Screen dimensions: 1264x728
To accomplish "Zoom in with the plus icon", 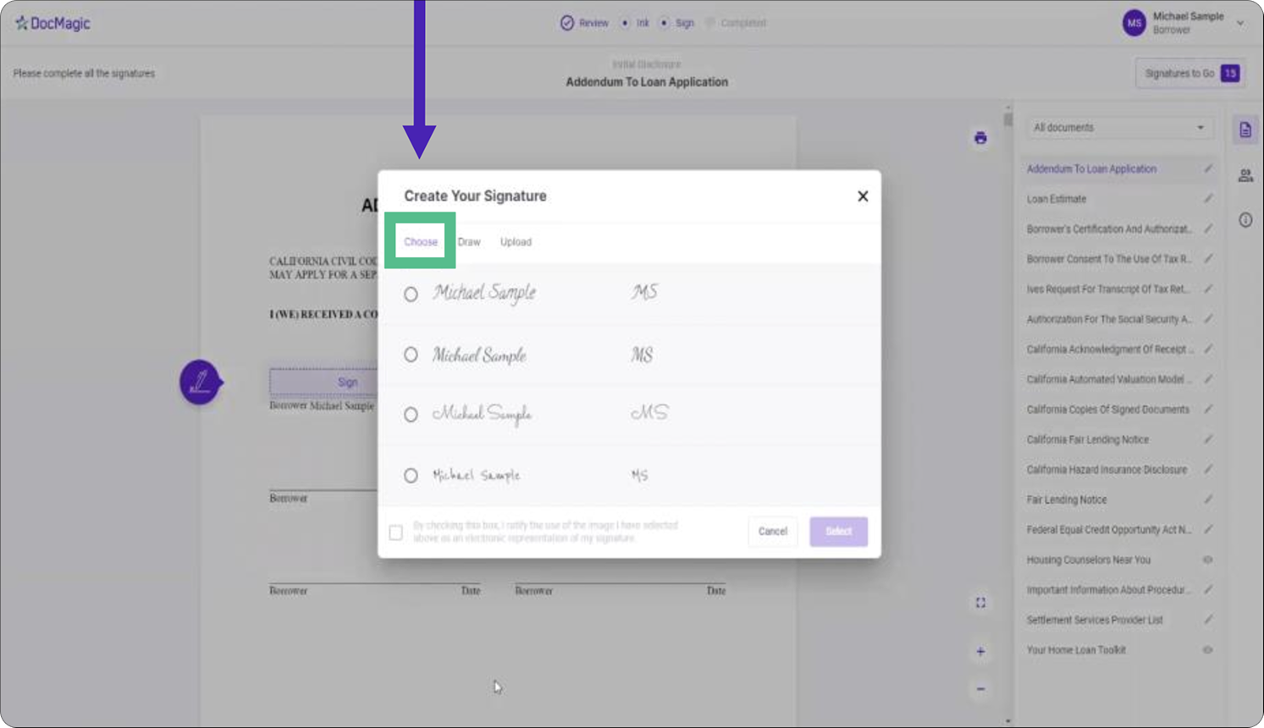I will (980, 652).
